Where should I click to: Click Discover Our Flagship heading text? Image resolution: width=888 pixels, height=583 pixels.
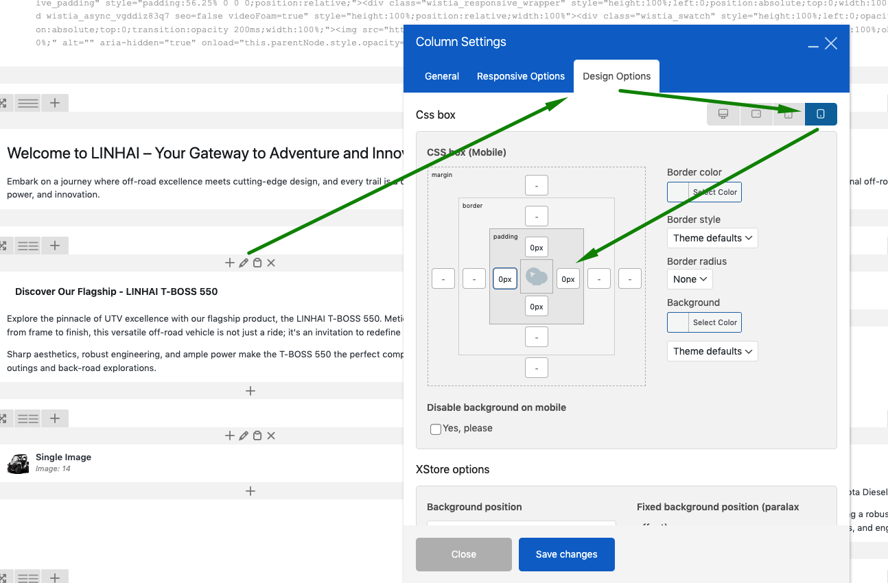coord(116,291)
